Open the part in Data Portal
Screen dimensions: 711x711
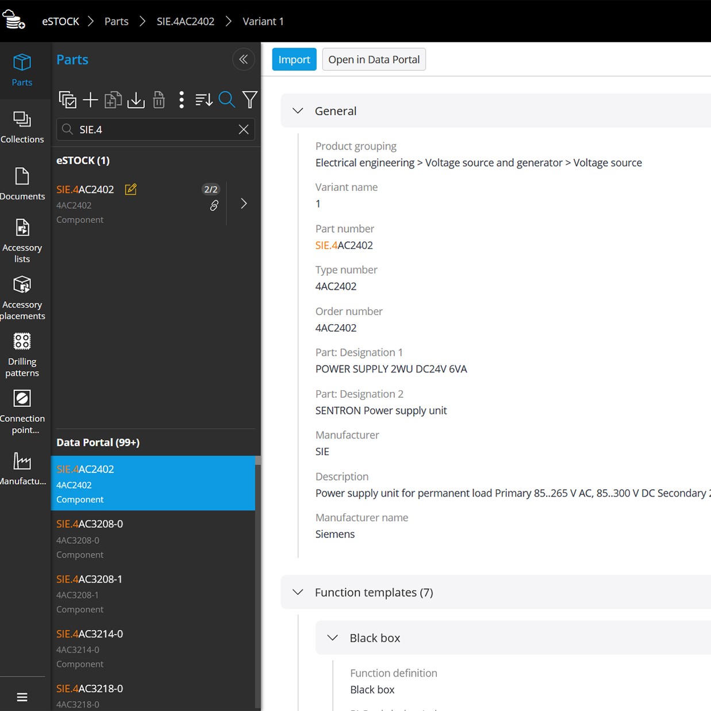tap(374, 59)
